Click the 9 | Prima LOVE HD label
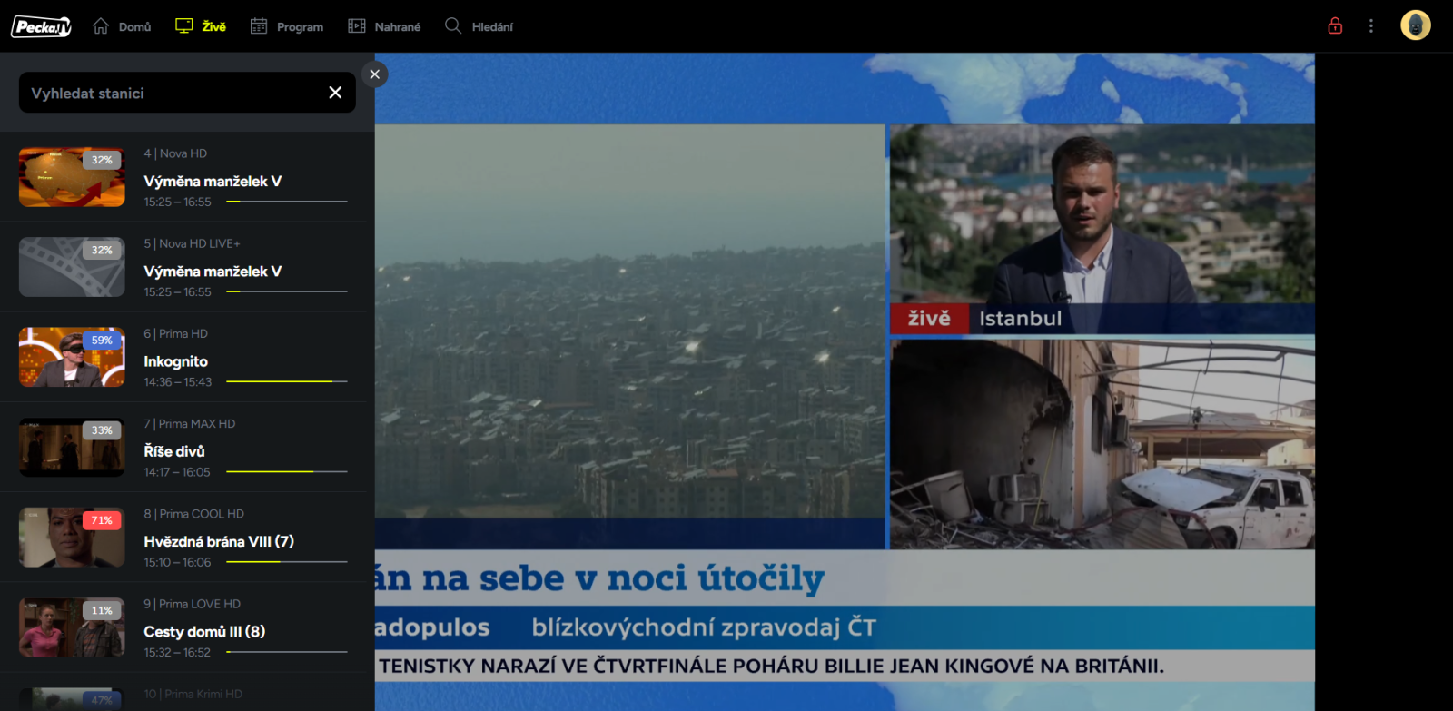The image size is (1453, 711). [192, 604]
